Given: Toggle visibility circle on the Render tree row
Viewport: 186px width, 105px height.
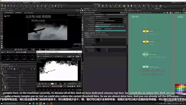Looking at the screenshot, I should pyautogui.click(x=4, y=75).
